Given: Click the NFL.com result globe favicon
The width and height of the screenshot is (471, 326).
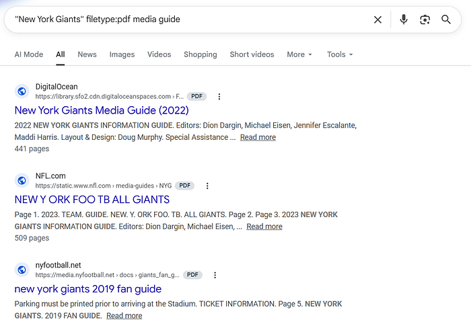Looking at the screenshot, I should [22, 180].
